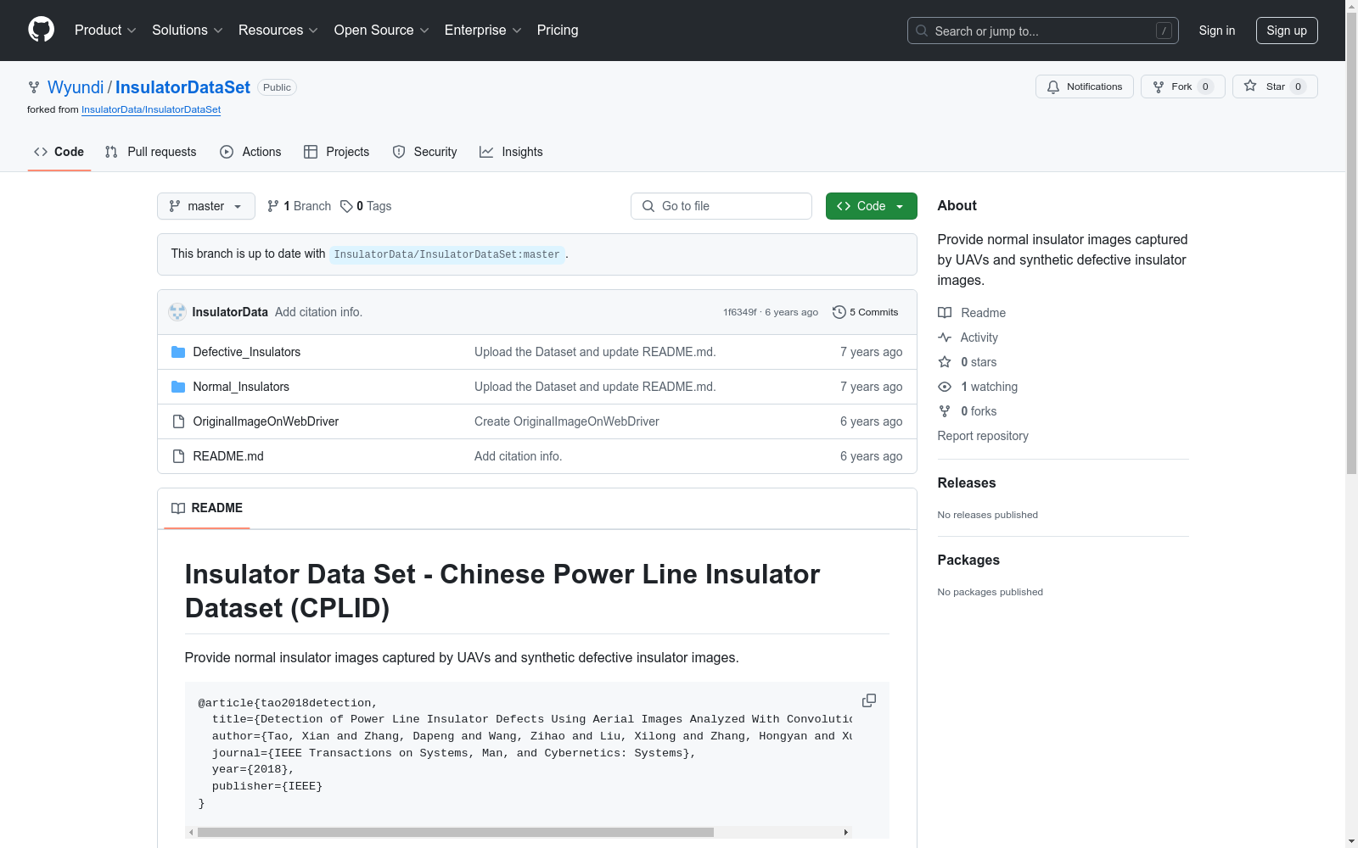Star the repository

1274,86
